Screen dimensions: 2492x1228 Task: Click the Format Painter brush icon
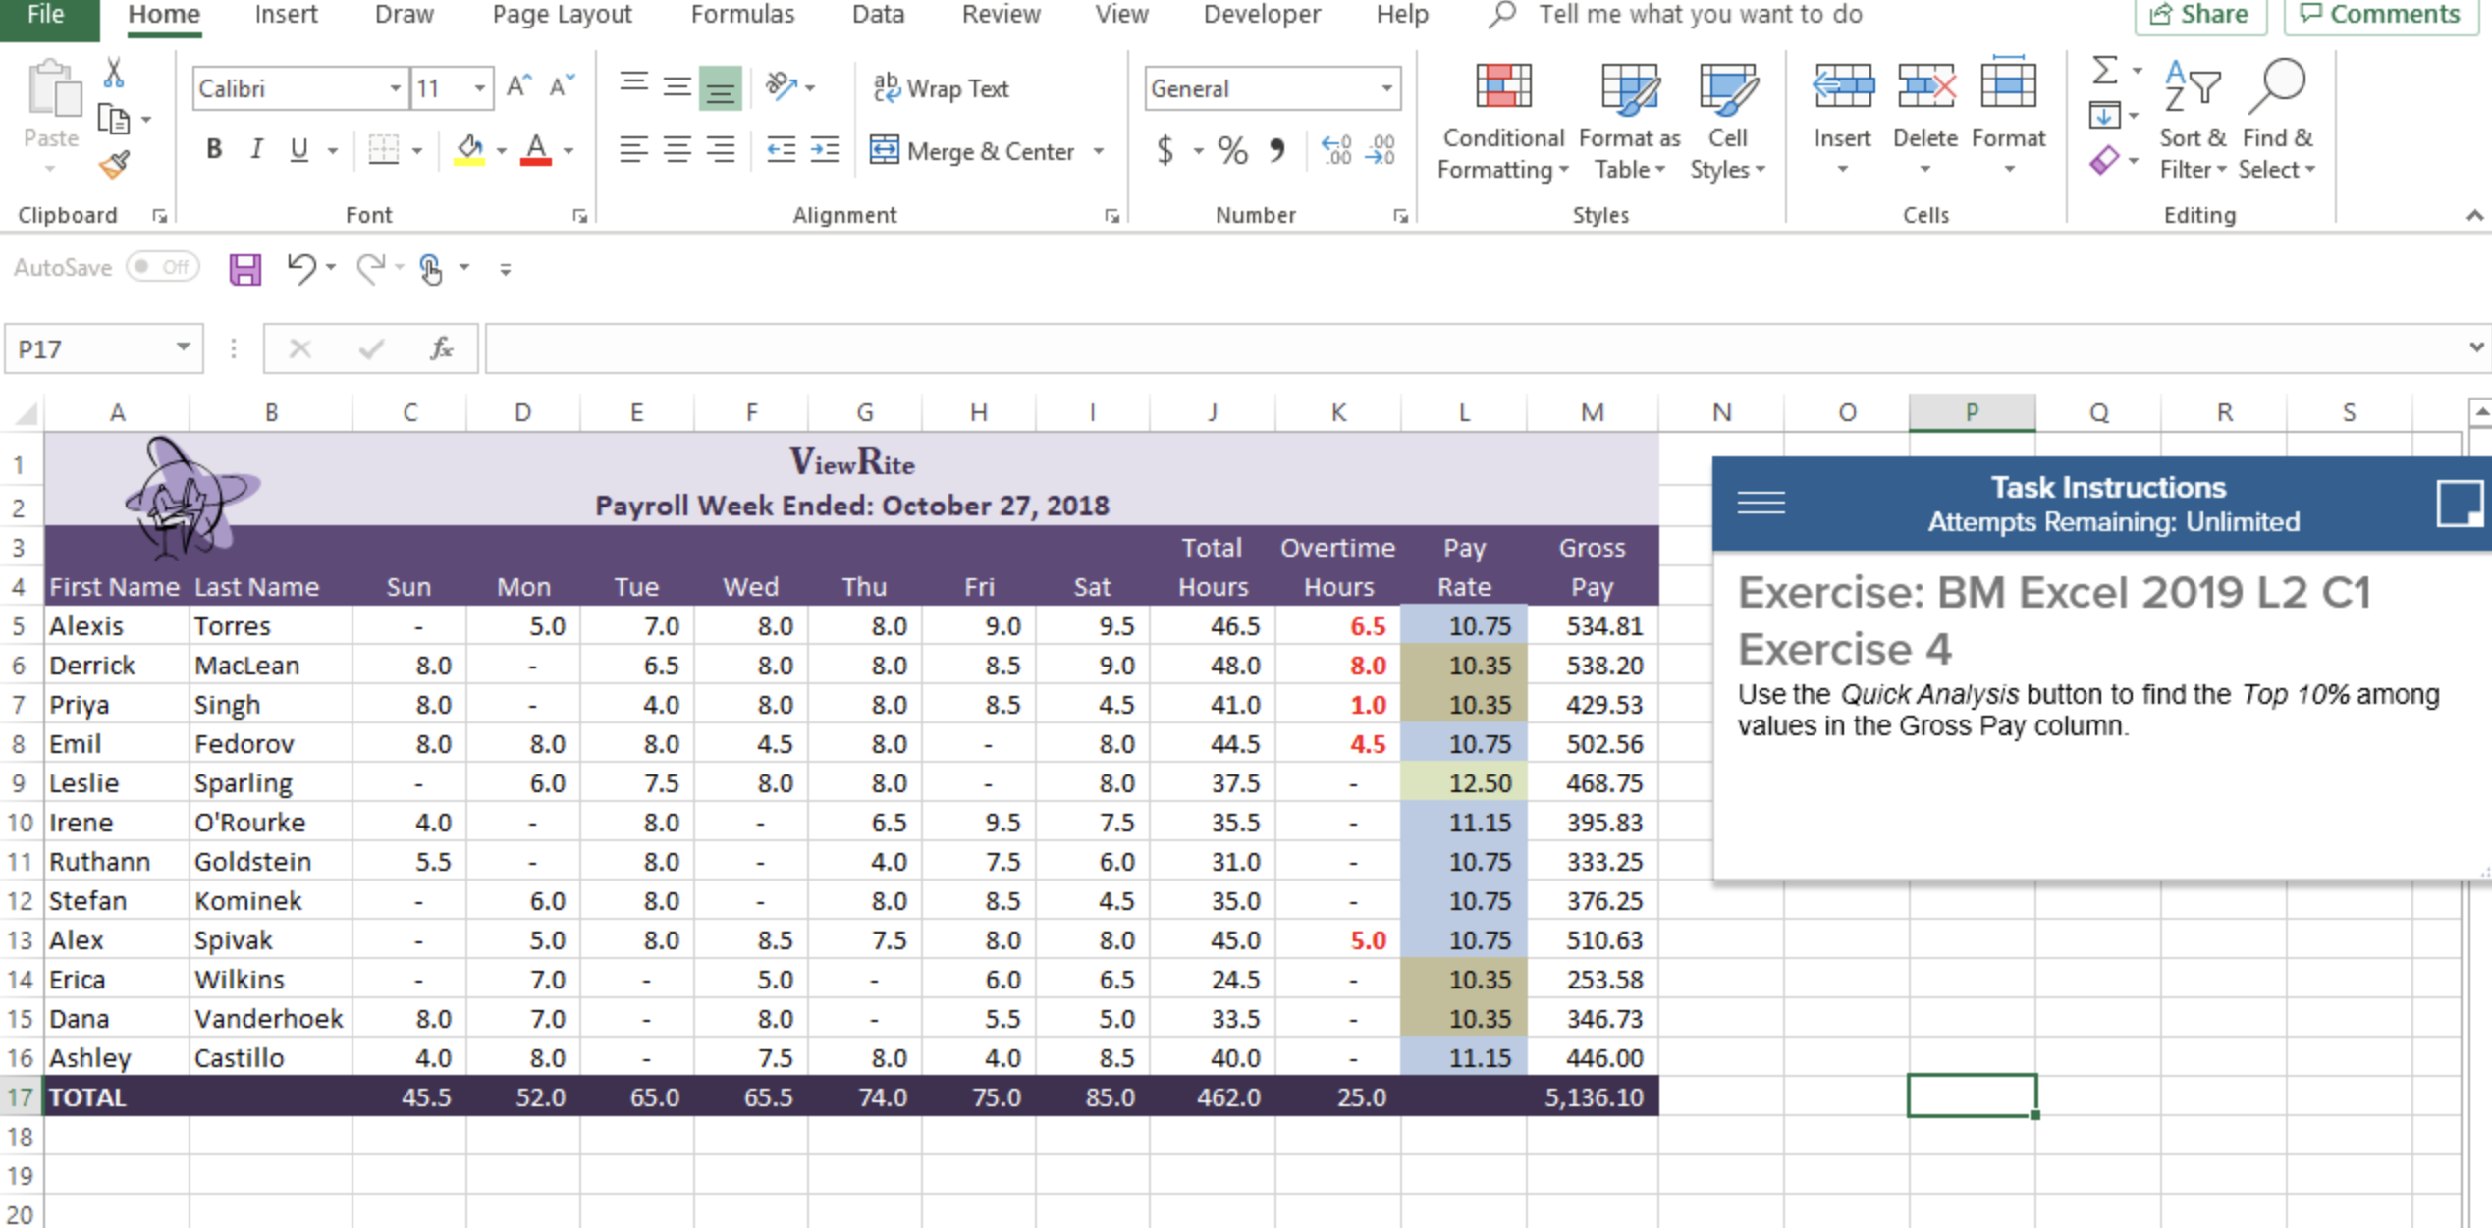pyautogui.click(x=115, y=164)
